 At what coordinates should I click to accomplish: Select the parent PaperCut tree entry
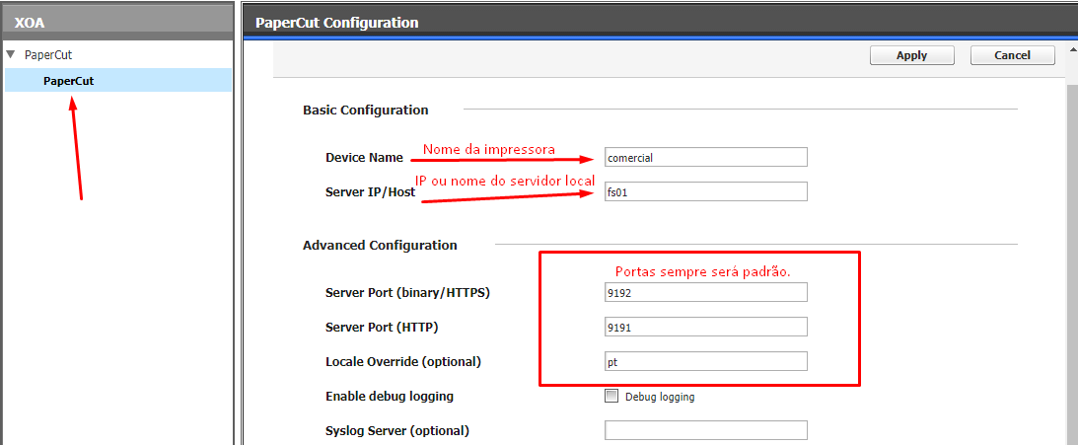click(x=48, y=54)
